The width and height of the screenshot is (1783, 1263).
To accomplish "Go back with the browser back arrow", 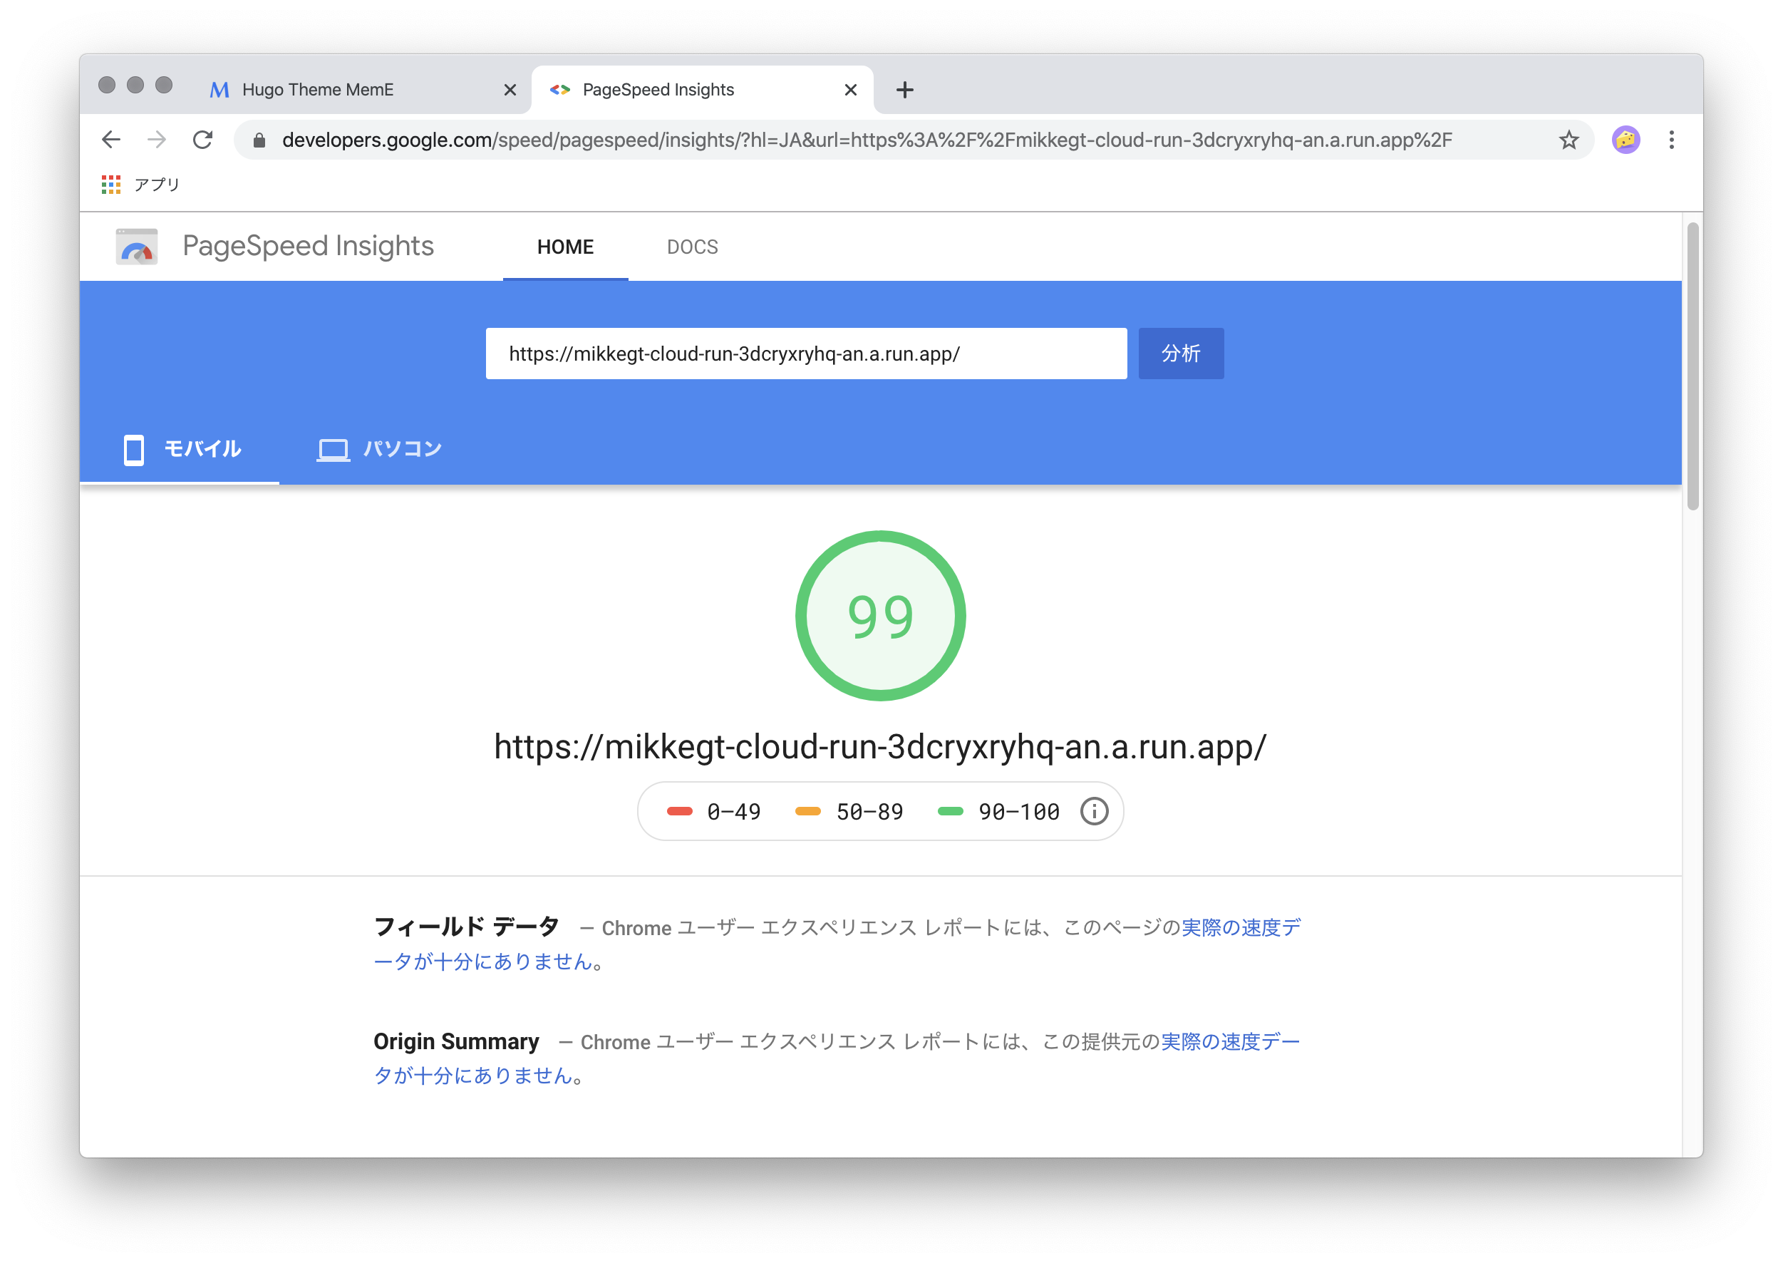I will click(x=111, y=140).
